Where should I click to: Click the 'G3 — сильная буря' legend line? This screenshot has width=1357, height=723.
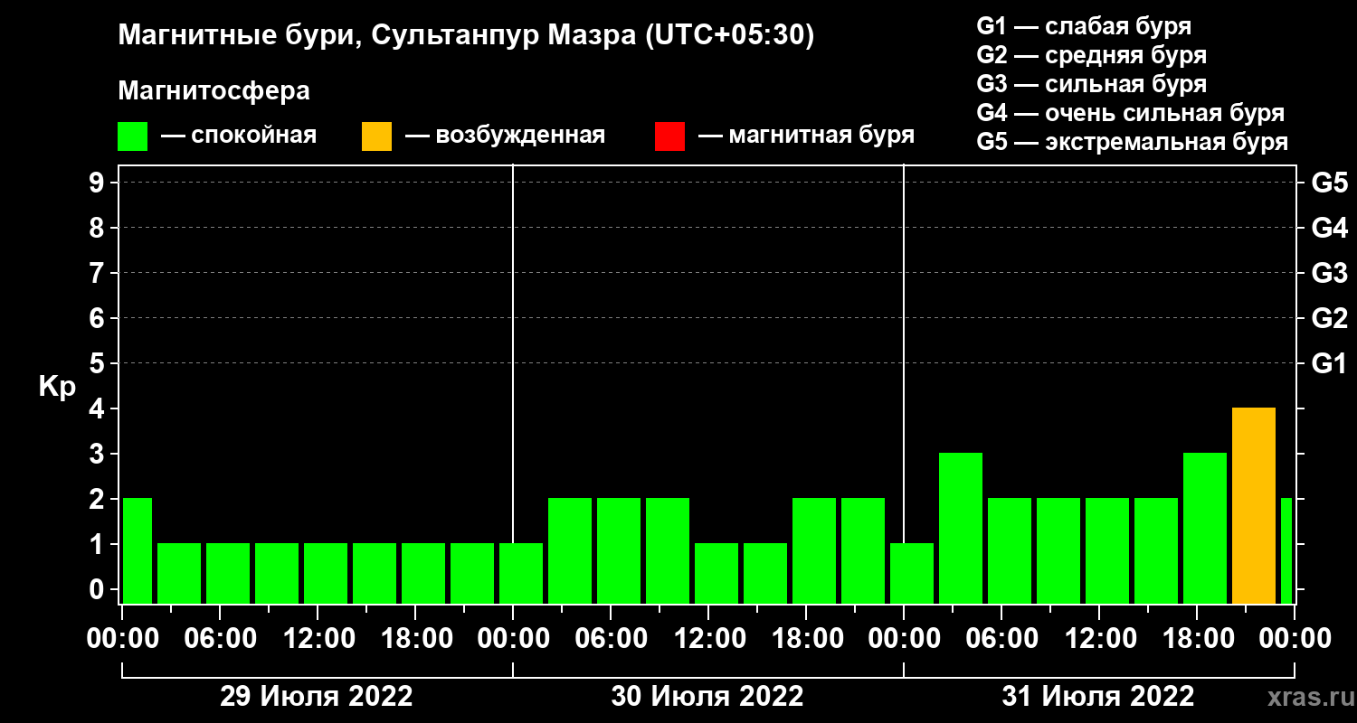(x=1091, y=84)
